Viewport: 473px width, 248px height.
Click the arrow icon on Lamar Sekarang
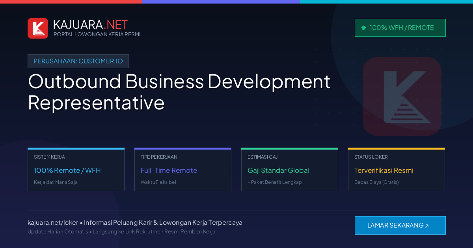pos(426,226)
